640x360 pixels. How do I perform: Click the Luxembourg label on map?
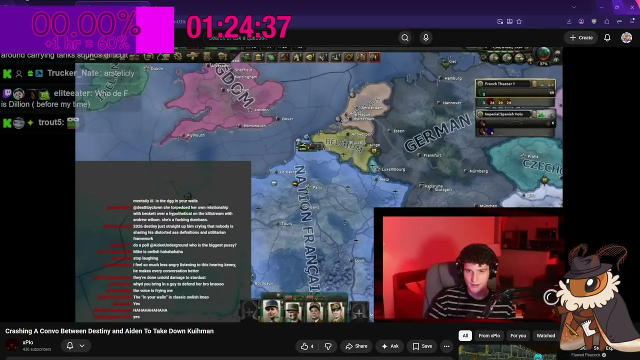point(393,169)
